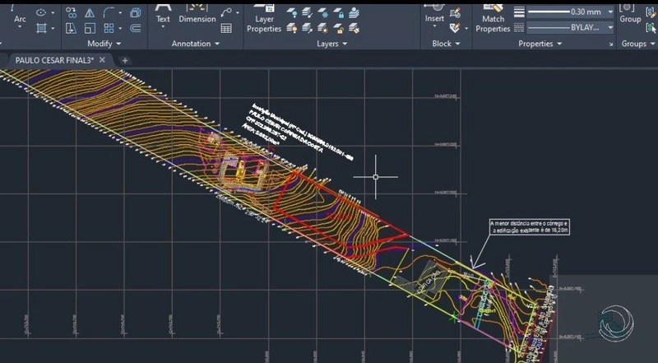
Task: Click the Match Layer icon
Action: (354, 28)
